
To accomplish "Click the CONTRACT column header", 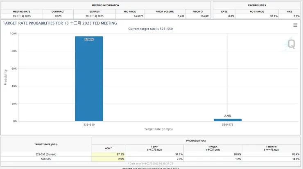I will (58, 11).
